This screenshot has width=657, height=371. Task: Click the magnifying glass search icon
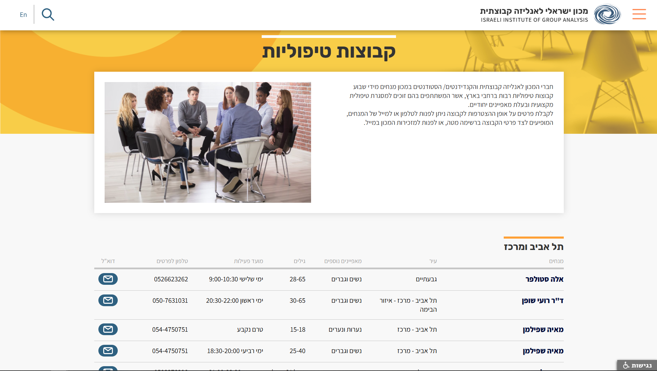tap(48, 14)
